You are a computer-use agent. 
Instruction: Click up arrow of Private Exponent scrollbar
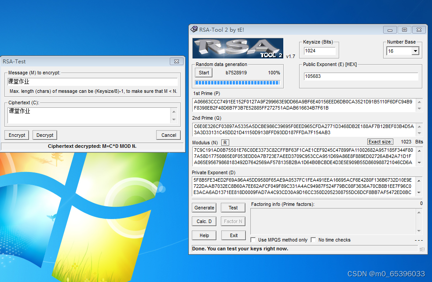click(x=419, y=181)
